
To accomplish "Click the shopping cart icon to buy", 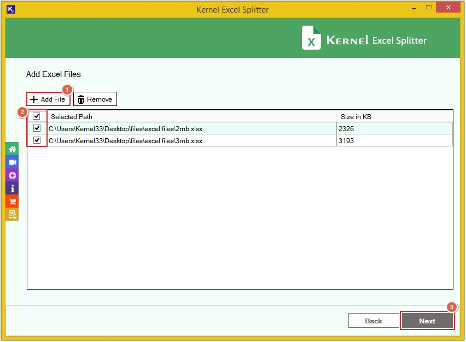I will (11, 201).
